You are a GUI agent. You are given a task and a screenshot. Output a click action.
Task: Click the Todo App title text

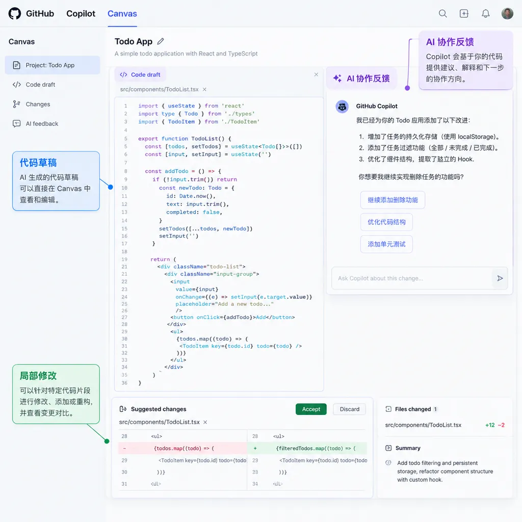coord(133,42)
